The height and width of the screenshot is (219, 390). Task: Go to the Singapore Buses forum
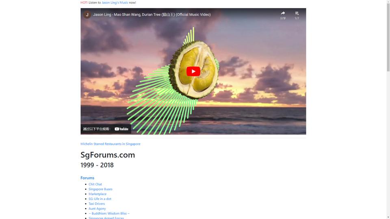pos(100,189)
